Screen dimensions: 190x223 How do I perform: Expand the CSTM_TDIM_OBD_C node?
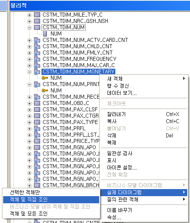(x=29, y=103)
